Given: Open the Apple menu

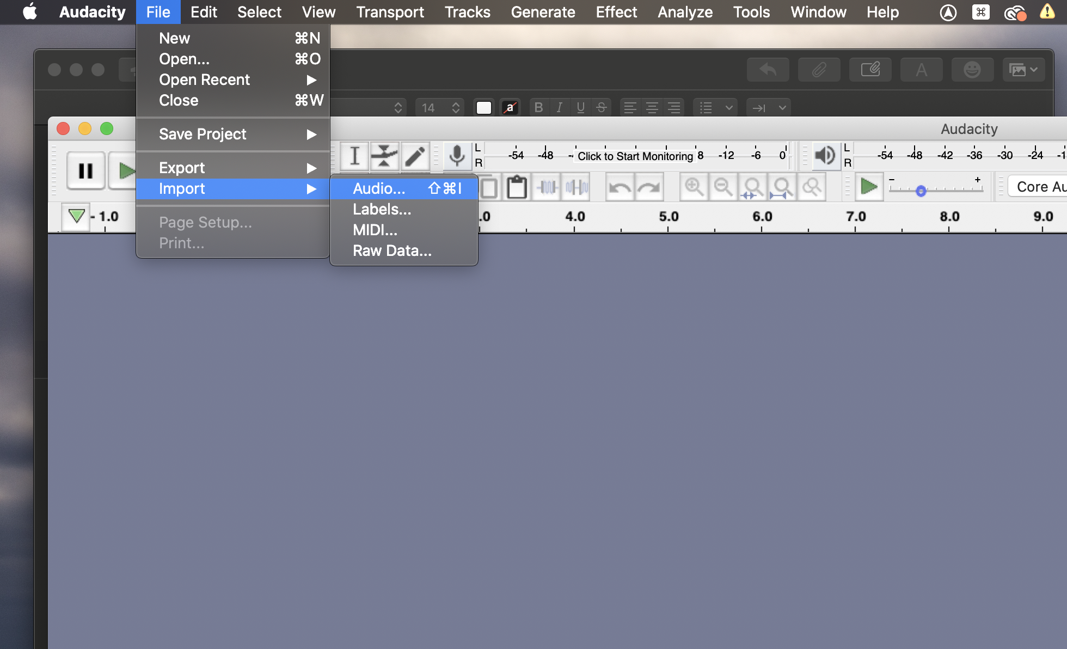Looking at the screenshot, I should (x=30, y=12).
